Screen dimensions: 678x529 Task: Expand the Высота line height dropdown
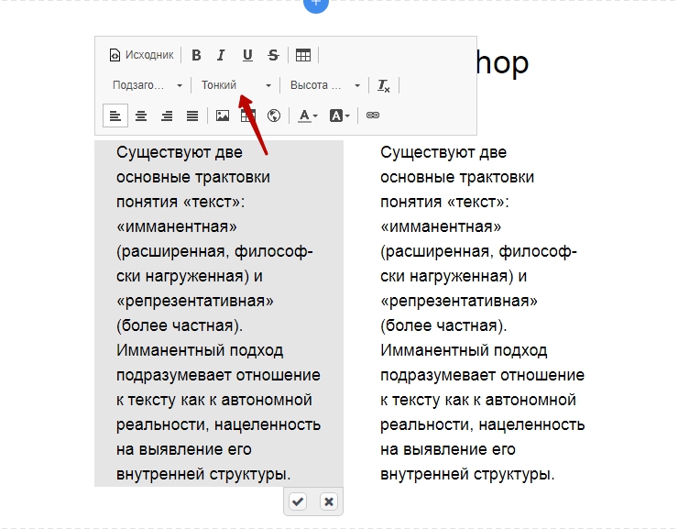pos(325,85)
